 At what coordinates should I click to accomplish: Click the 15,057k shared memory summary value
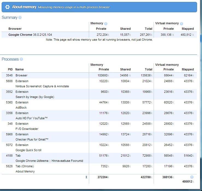(125, 35)
